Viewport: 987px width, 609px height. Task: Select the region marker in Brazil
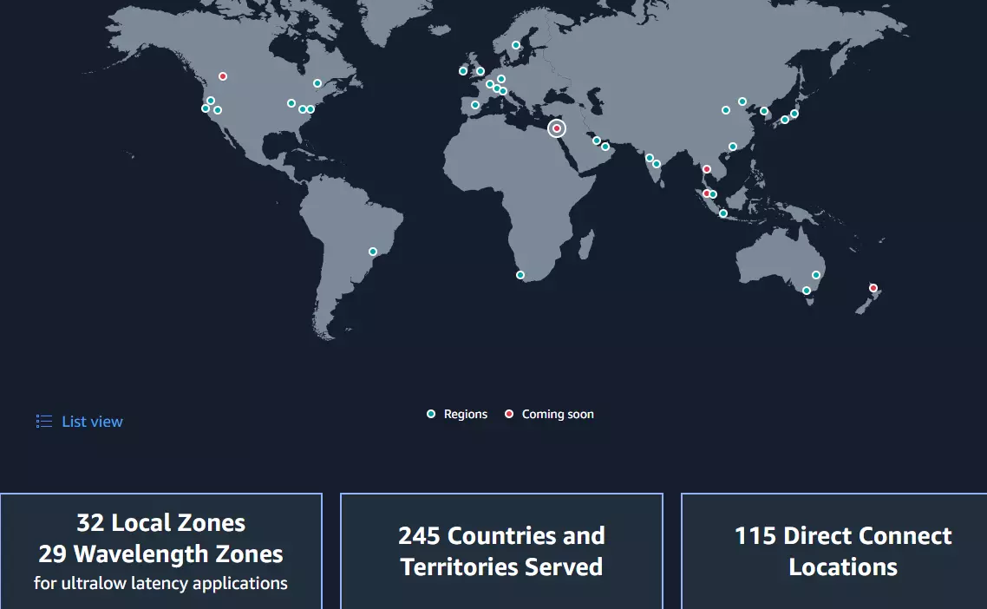(373, 252)
